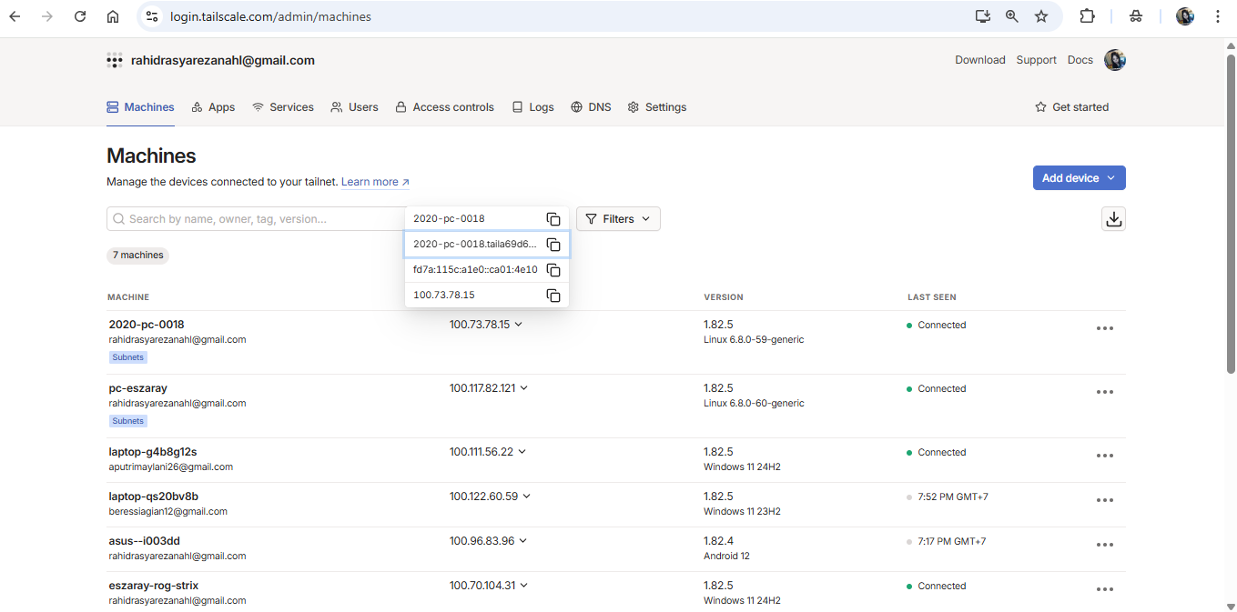Open options menu for laptop-qs20bv8b
Viewport: 1237px width, 612px height.
tap(1105, 501)
